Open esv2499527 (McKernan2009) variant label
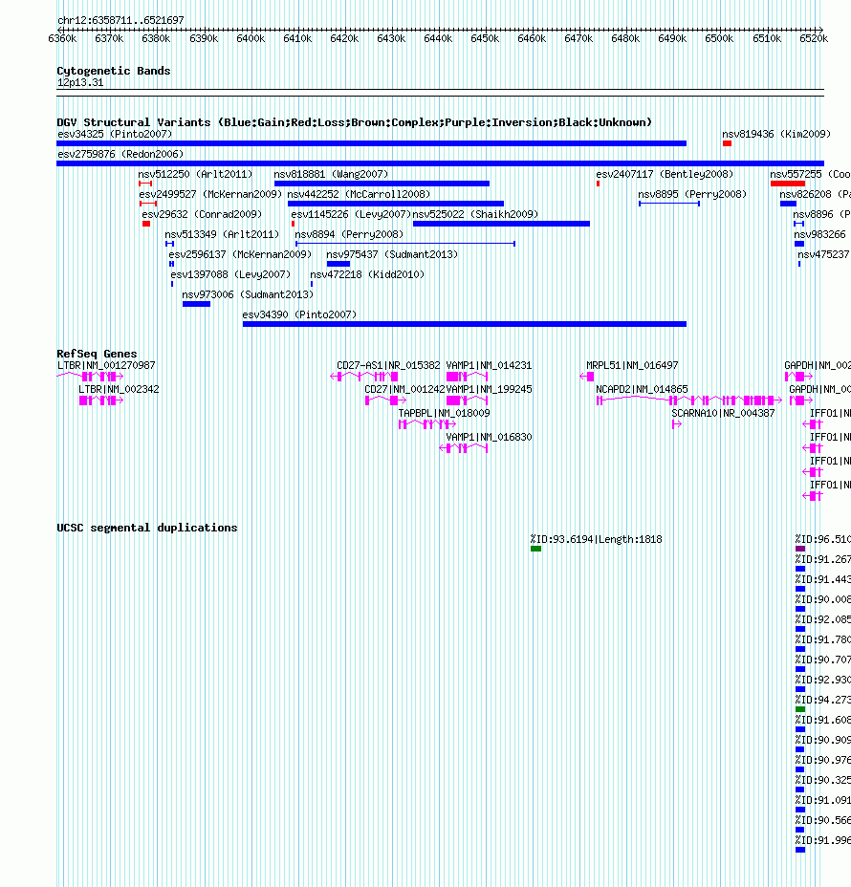851x887 pixels. 210,194
